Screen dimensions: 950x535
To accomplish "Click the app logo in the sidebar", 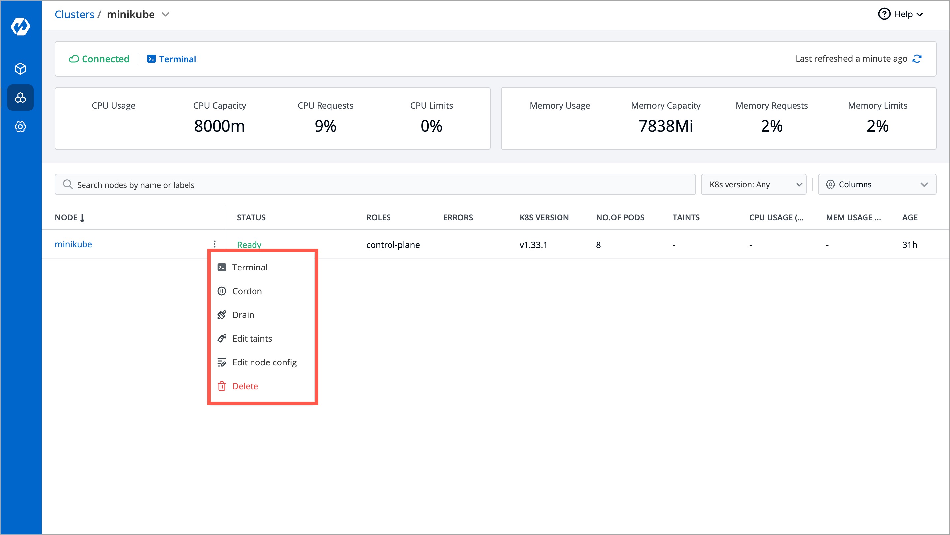I will point(20,26).
